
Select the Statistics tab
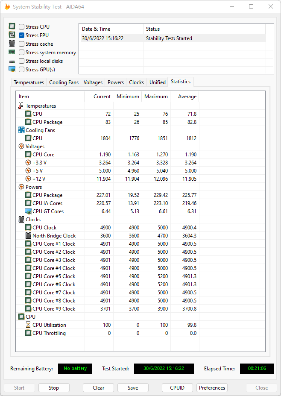pos(181,82)
